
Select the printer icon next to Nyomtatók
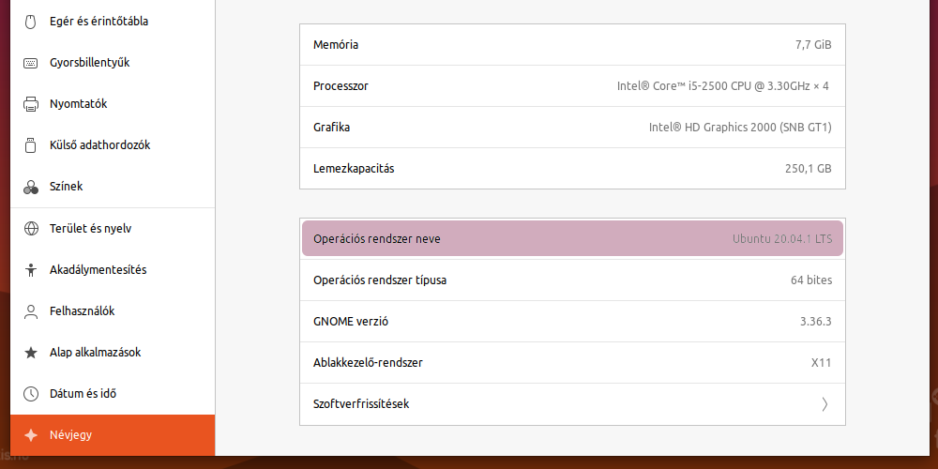(31, 104)
